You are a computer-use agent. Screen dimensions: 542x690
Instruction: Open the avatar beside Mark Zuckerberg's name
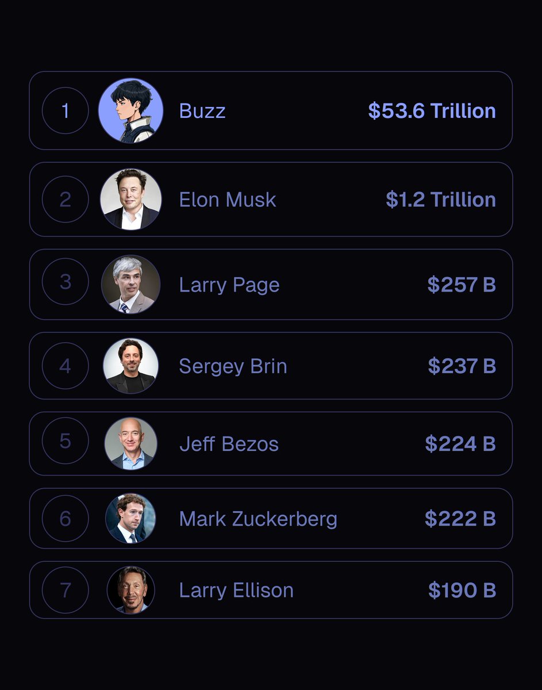click(x=130, y=519)
